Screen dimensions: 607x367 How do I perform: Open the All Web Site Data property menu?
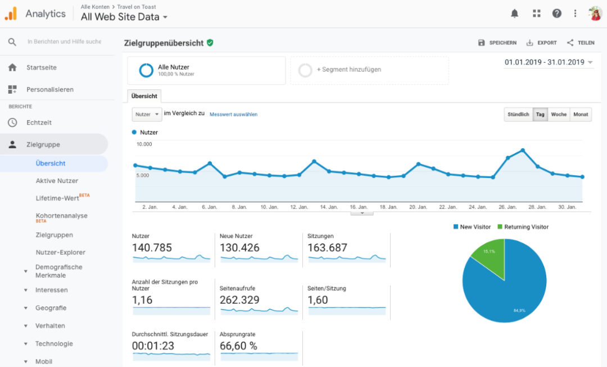pyautogui.click(x=123, y=17)
